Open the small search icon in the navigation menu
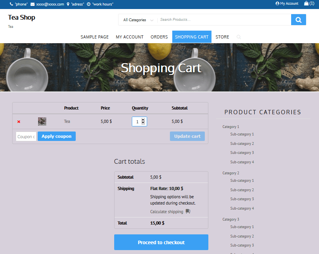Image resolution: width=319 pixels, height=254 pixels. tap(239, 37)
